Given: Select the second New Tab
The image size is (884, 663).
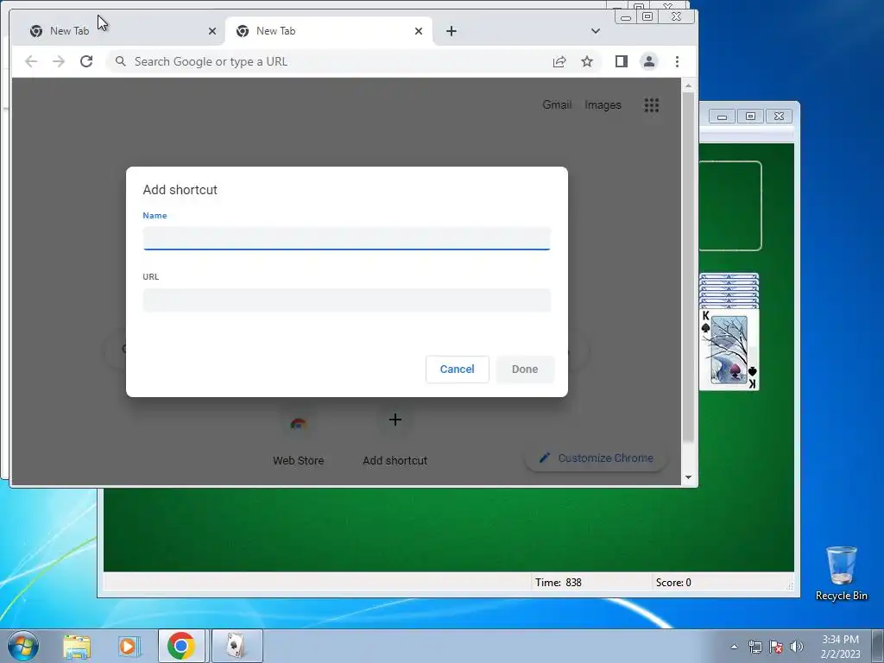Looking at the screenshot, I should 329,31.
